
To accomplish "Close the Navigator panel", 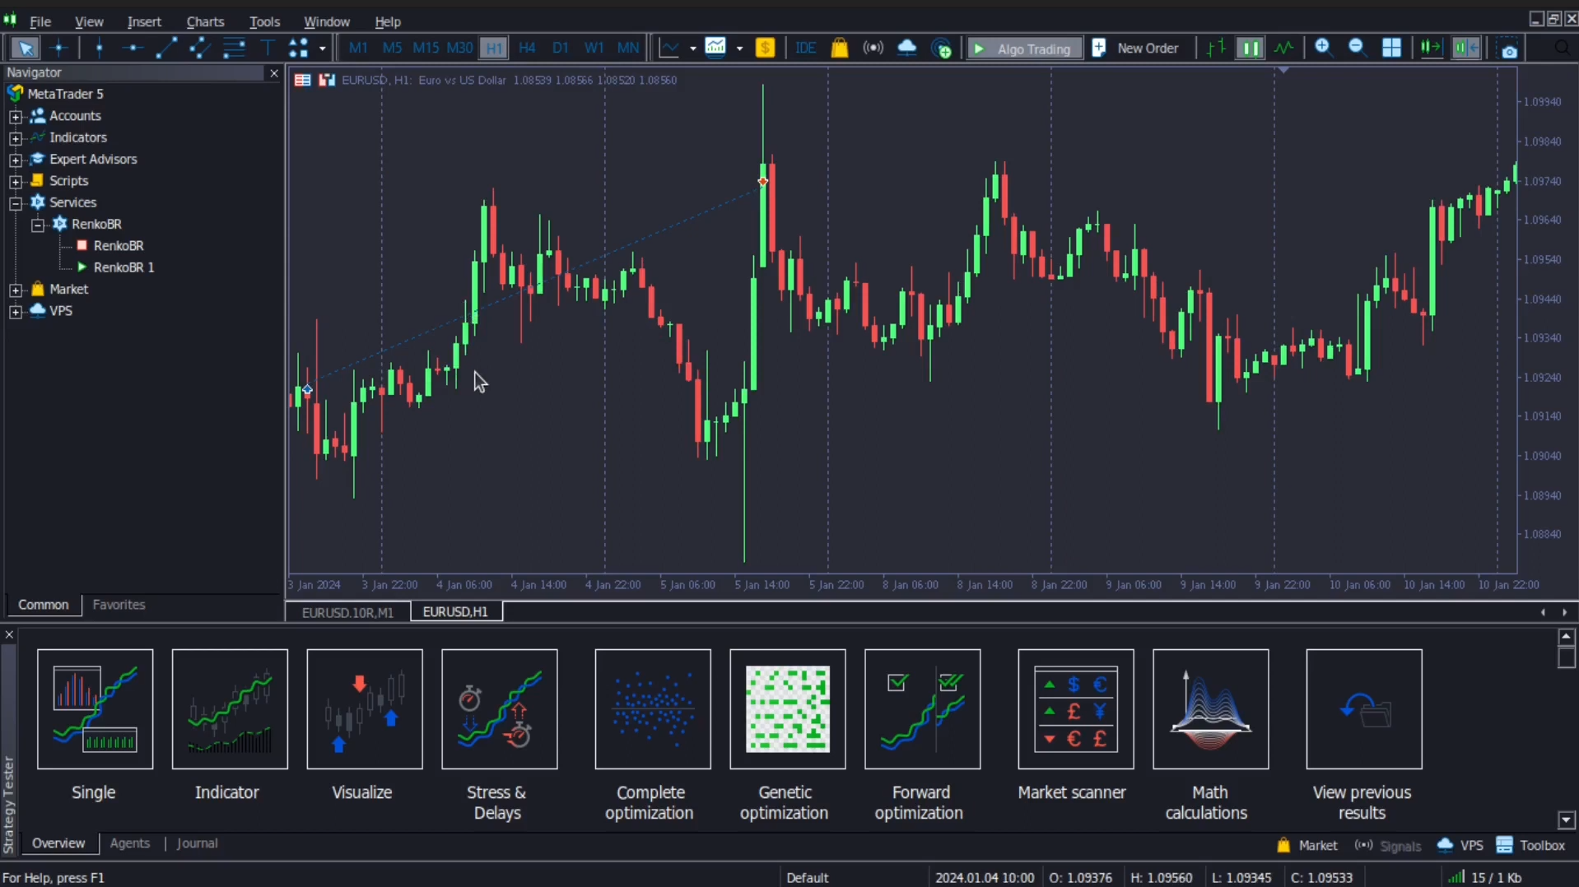I will [274, 73].
